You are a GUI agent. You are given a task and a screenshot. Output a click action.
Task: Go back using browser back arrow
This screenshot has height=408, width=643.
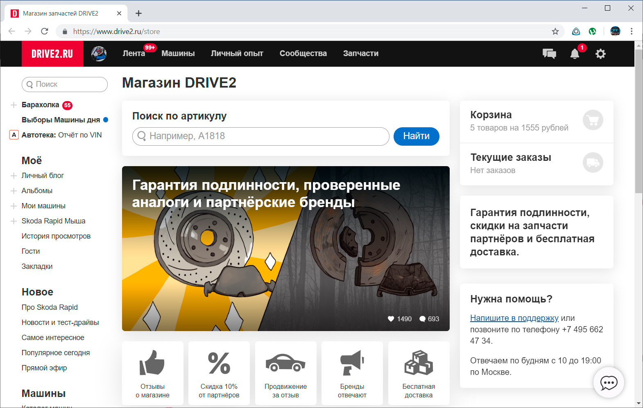click(x=12, y=32)
